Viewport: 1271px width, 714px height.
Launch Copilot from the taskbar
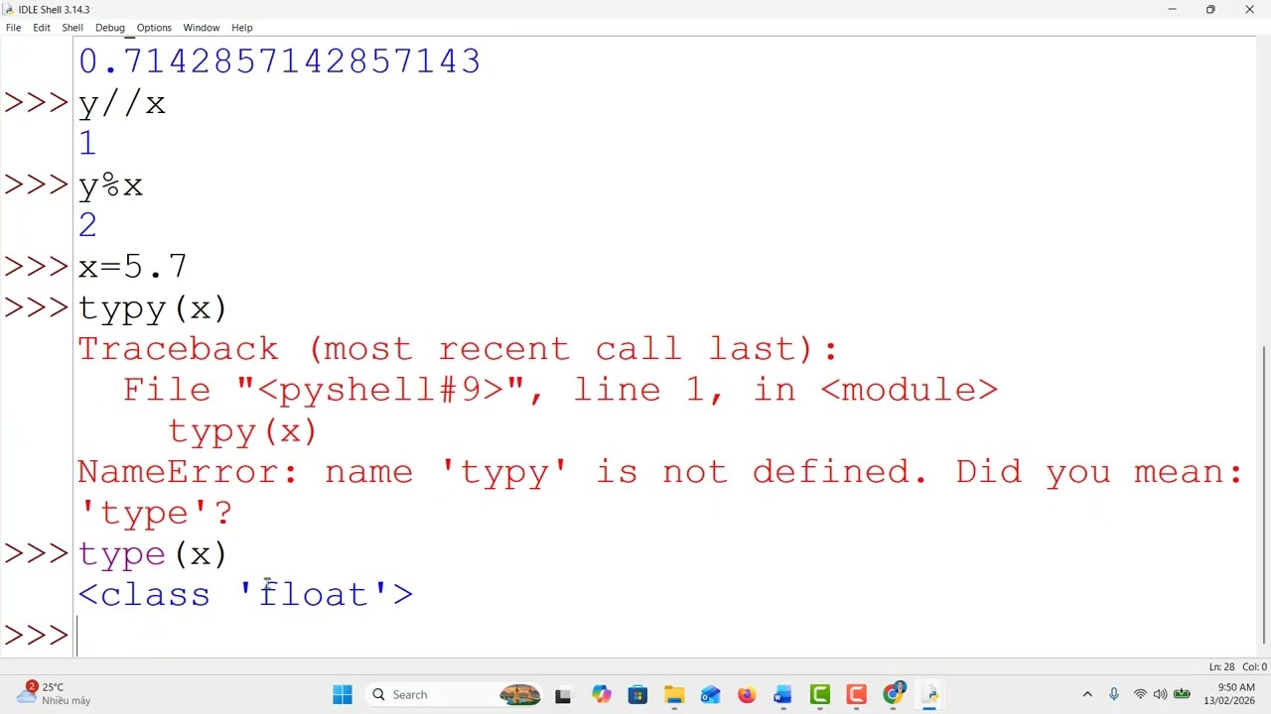(601, 694)
